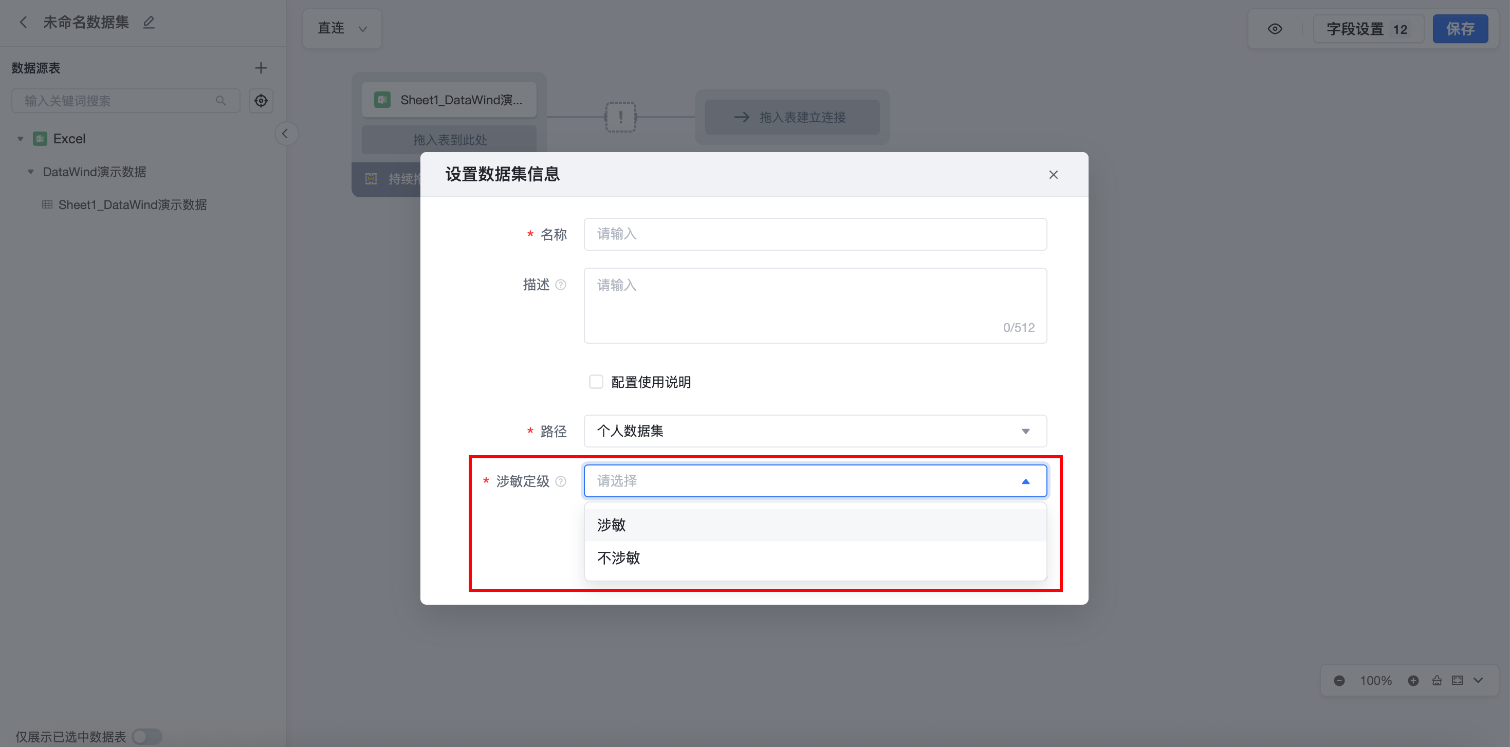Open the 路径 个人数据集 dropdown
Viewport: 1510px width, 747px height.
pyautogui.click(x=815, y=431)
